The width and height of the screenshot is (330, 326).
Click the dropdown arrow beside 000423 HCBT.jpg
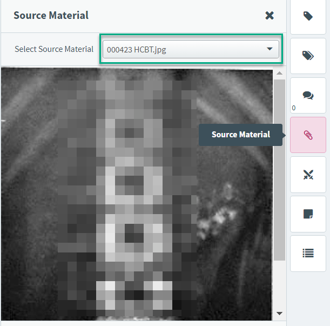pos(270,49)
